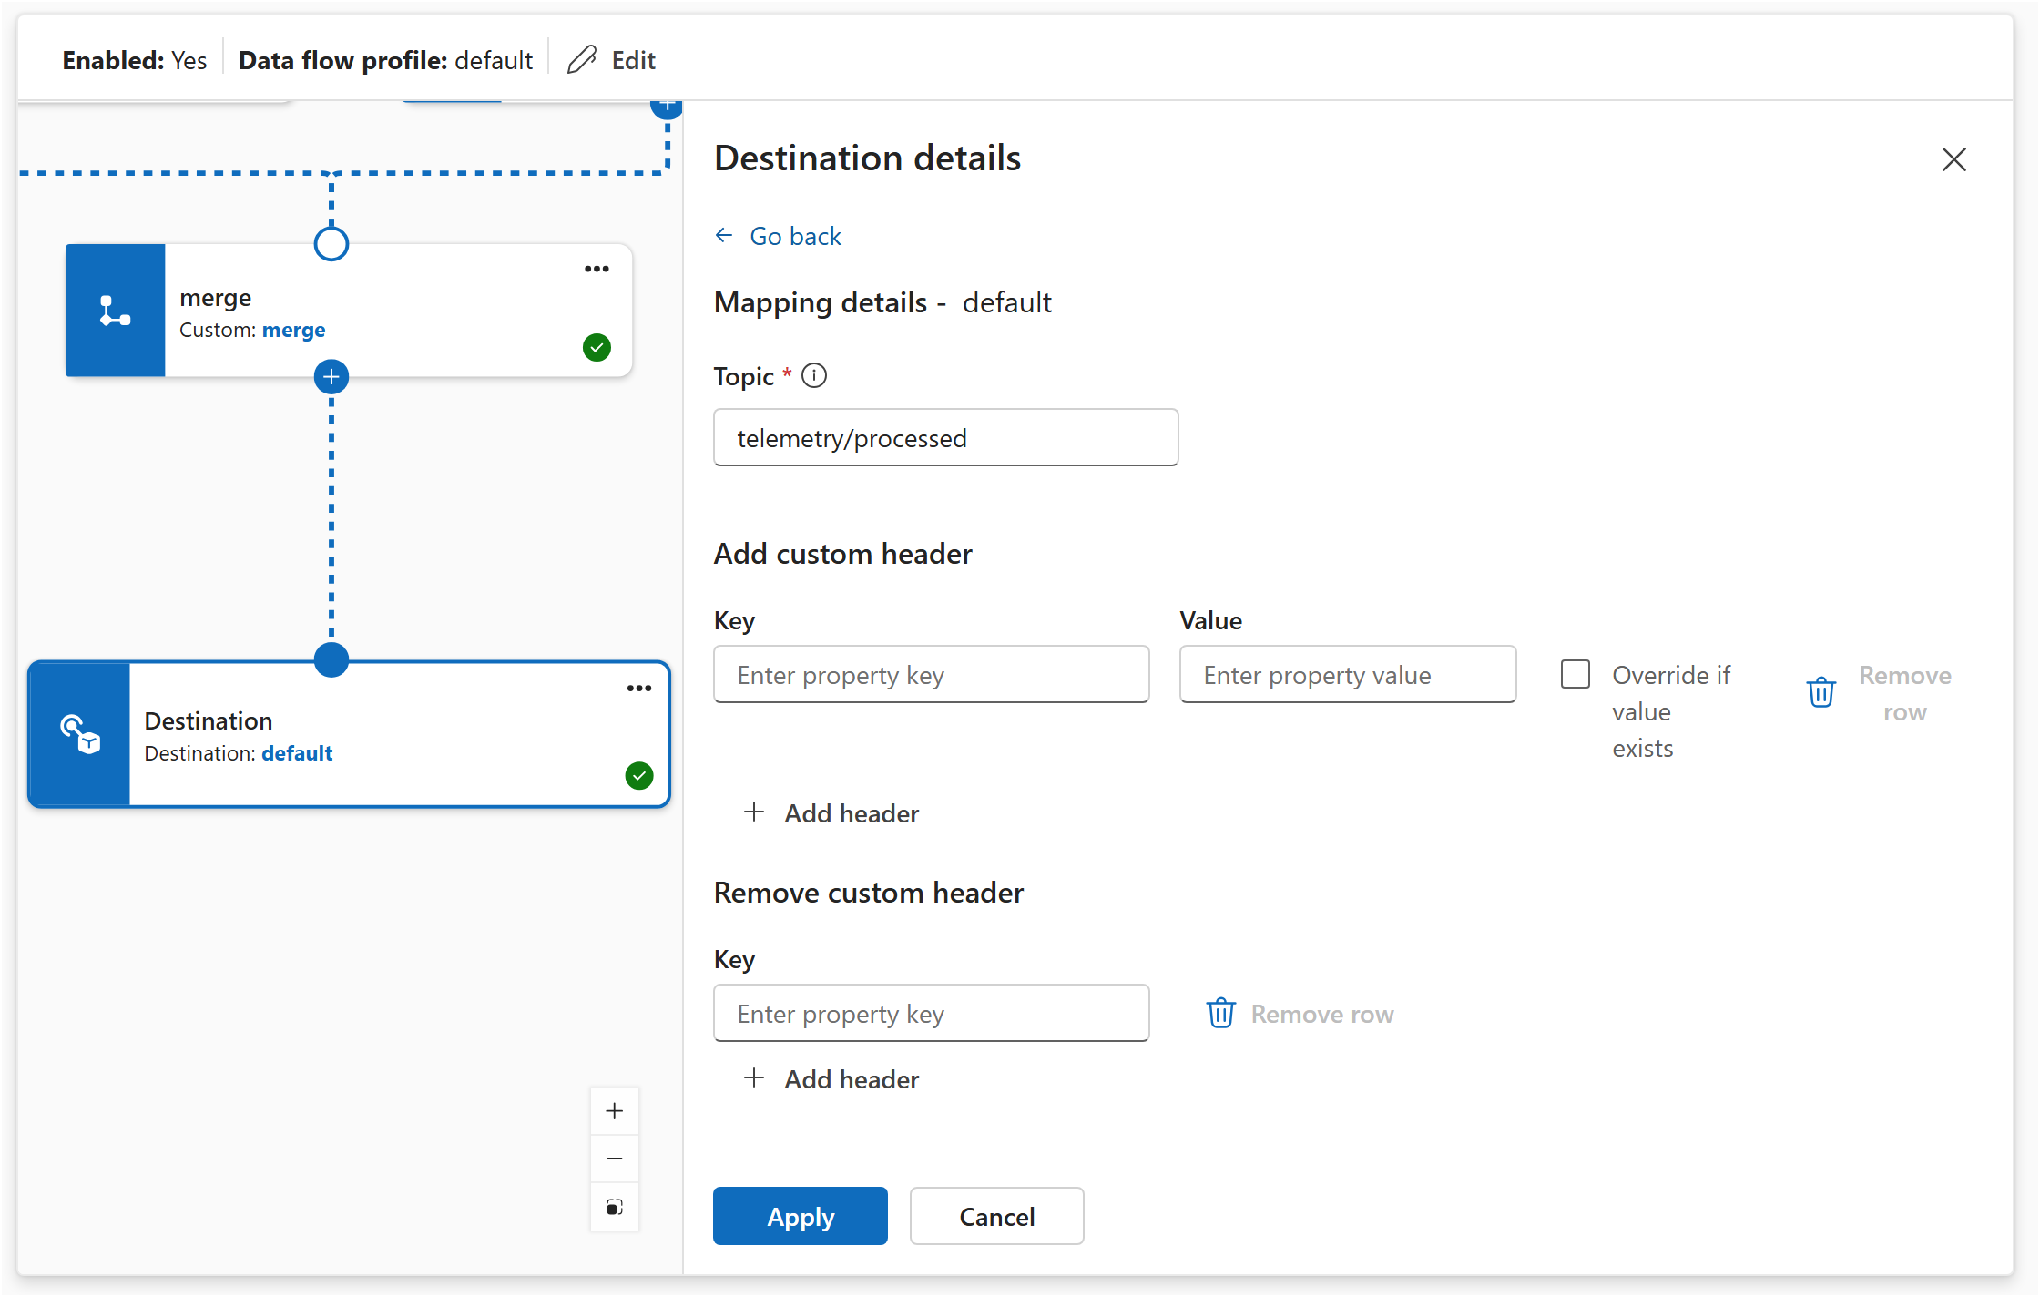
Task: Click the Go back link
Action: pos(795,236)
